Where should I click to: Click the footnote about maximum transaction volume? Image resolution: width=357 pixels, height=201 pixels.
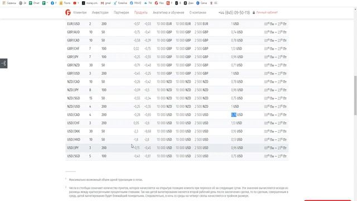click(106, 180)
